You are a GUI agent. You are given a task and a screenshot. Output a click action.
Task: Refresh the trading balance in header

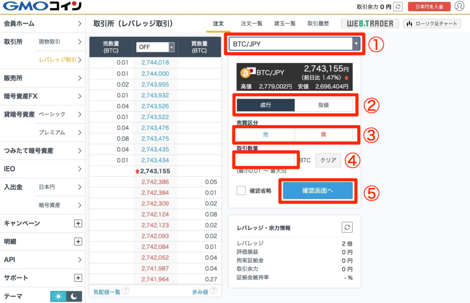(x=398, y=6)
